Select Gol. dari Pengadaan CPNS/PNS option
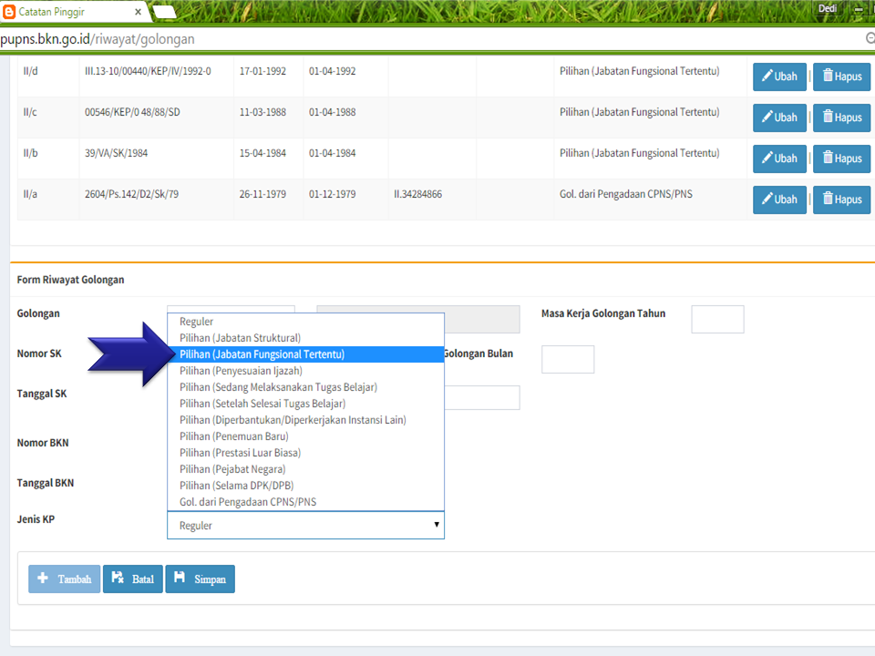Viewport: 875px width, 656px height. coord(306,502)
